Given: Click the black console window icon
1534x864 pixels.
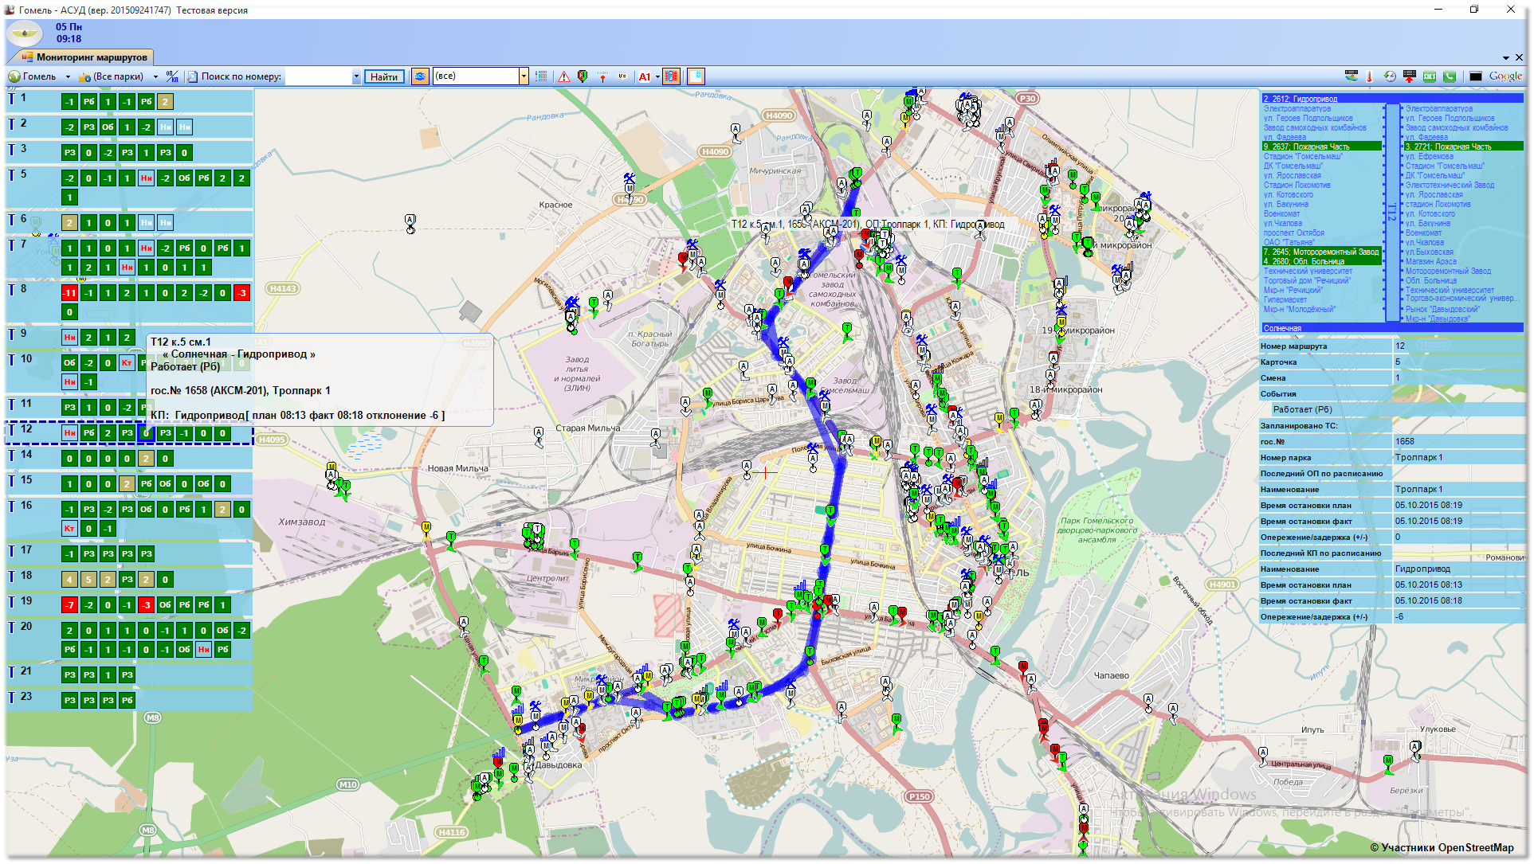Looking at the screenshot, I should [1476, 76].
